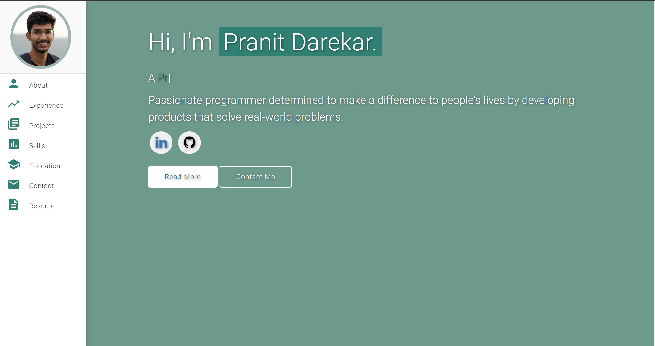The width and height of the screenshot is (655, 346).
Task: Open the GitHub profile icon
Action: [x=189, y=142]
